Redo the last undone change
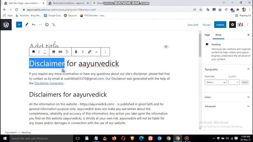 click(x=40, y=24)
